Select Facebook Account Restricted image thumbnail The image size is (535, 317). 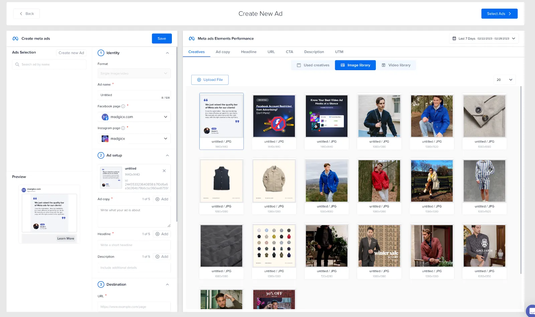[274, 116]
